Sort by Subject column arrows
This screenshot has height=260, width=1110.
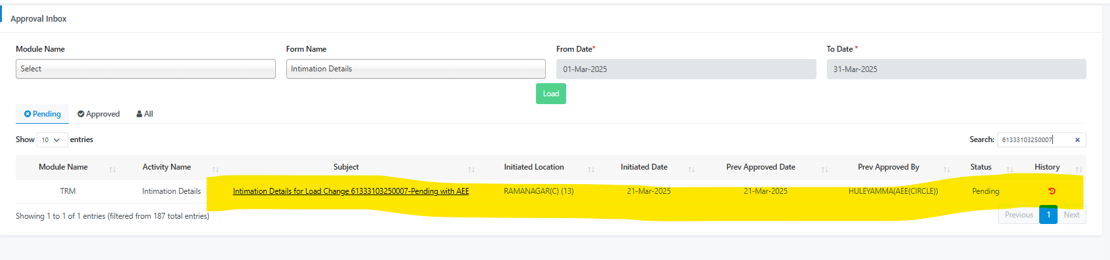tap(471, 170)
